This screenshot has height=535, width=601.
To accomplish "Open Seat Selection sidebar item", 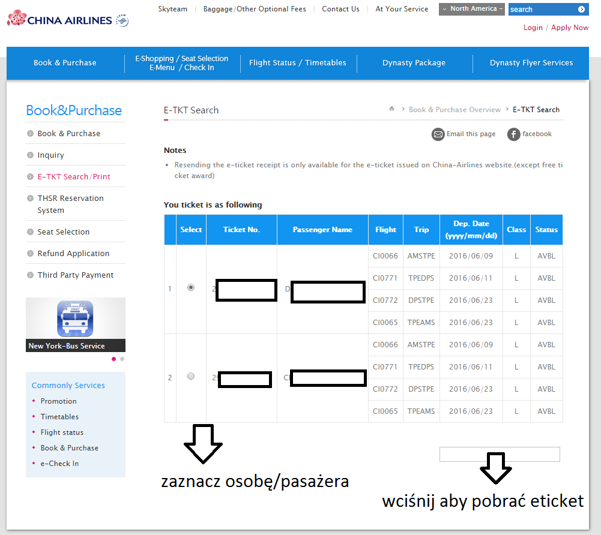I will (64, 232).
